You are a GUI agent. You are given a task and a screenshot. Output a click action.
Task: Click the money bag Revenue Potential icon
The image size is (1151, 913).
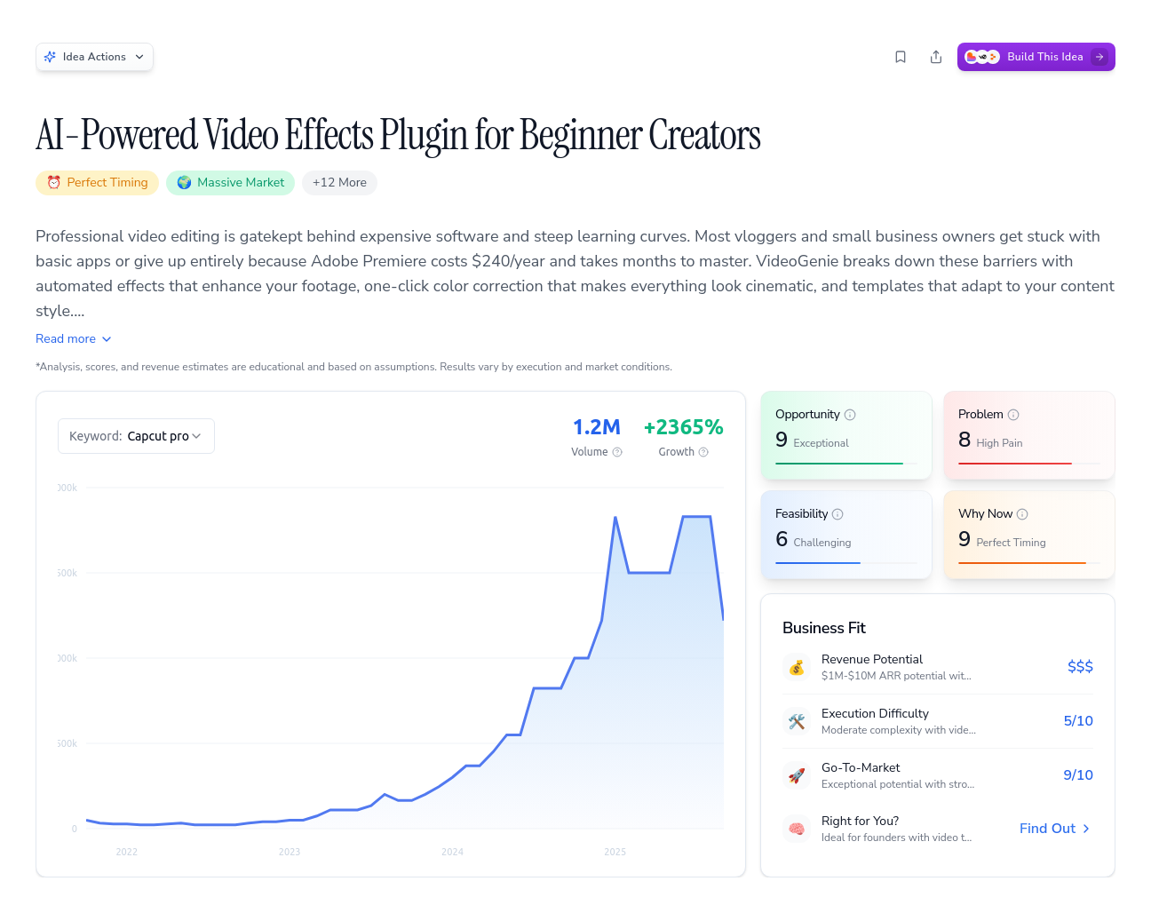click(797, 667)
